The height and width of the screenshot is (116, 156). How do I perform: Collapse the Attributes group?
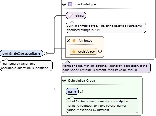[x=68, y=41]
